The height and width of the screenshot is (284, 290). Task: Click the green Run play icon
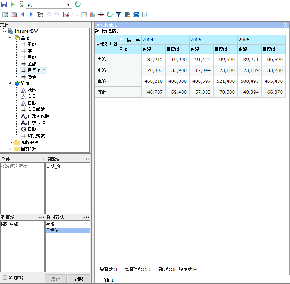coord(13,4)
